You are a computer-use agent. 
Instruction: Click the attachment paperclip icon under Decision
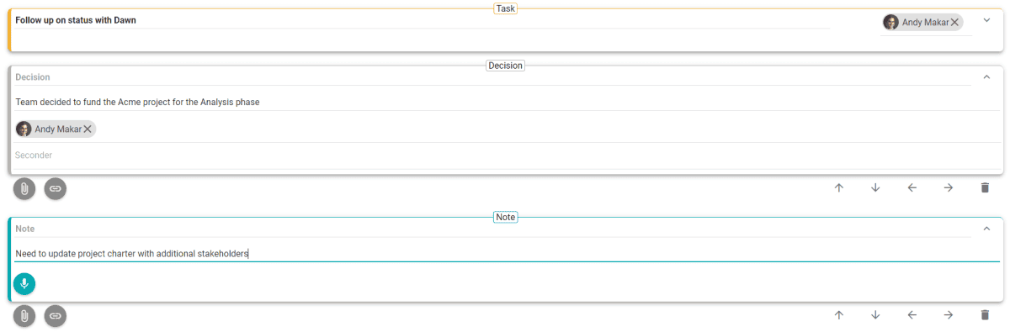click(x=24, y=188)
